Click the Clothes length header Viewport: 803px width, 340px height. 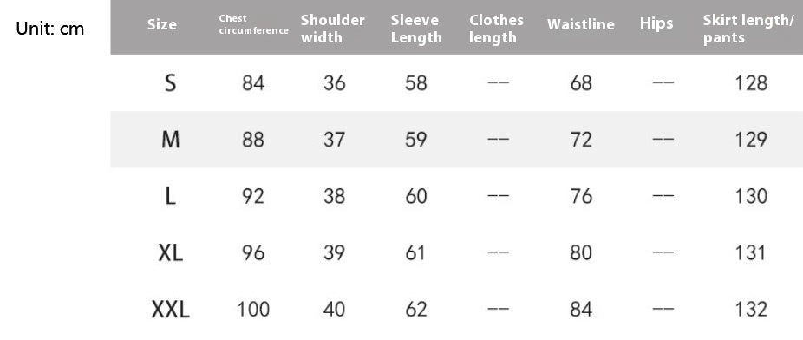pyautogui.click(x=496, y=28)
